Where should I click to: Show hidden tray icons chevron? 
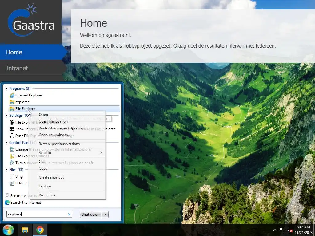coord(275,230)
